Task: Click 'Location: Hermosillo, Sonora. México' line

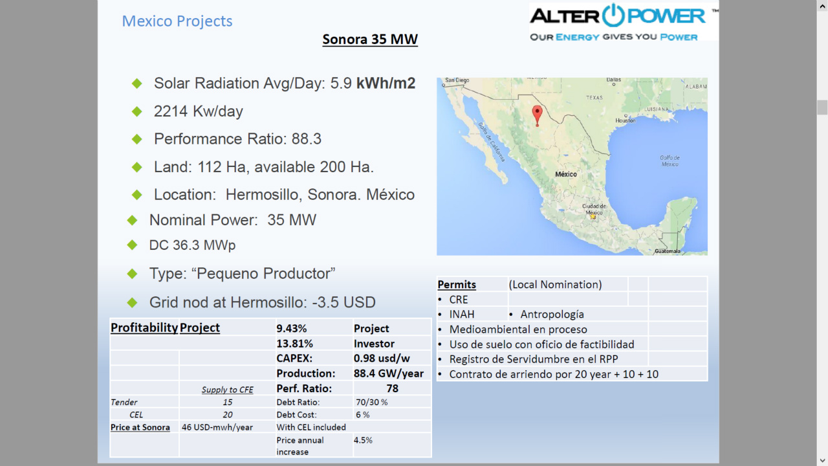Action: (284, 195)
